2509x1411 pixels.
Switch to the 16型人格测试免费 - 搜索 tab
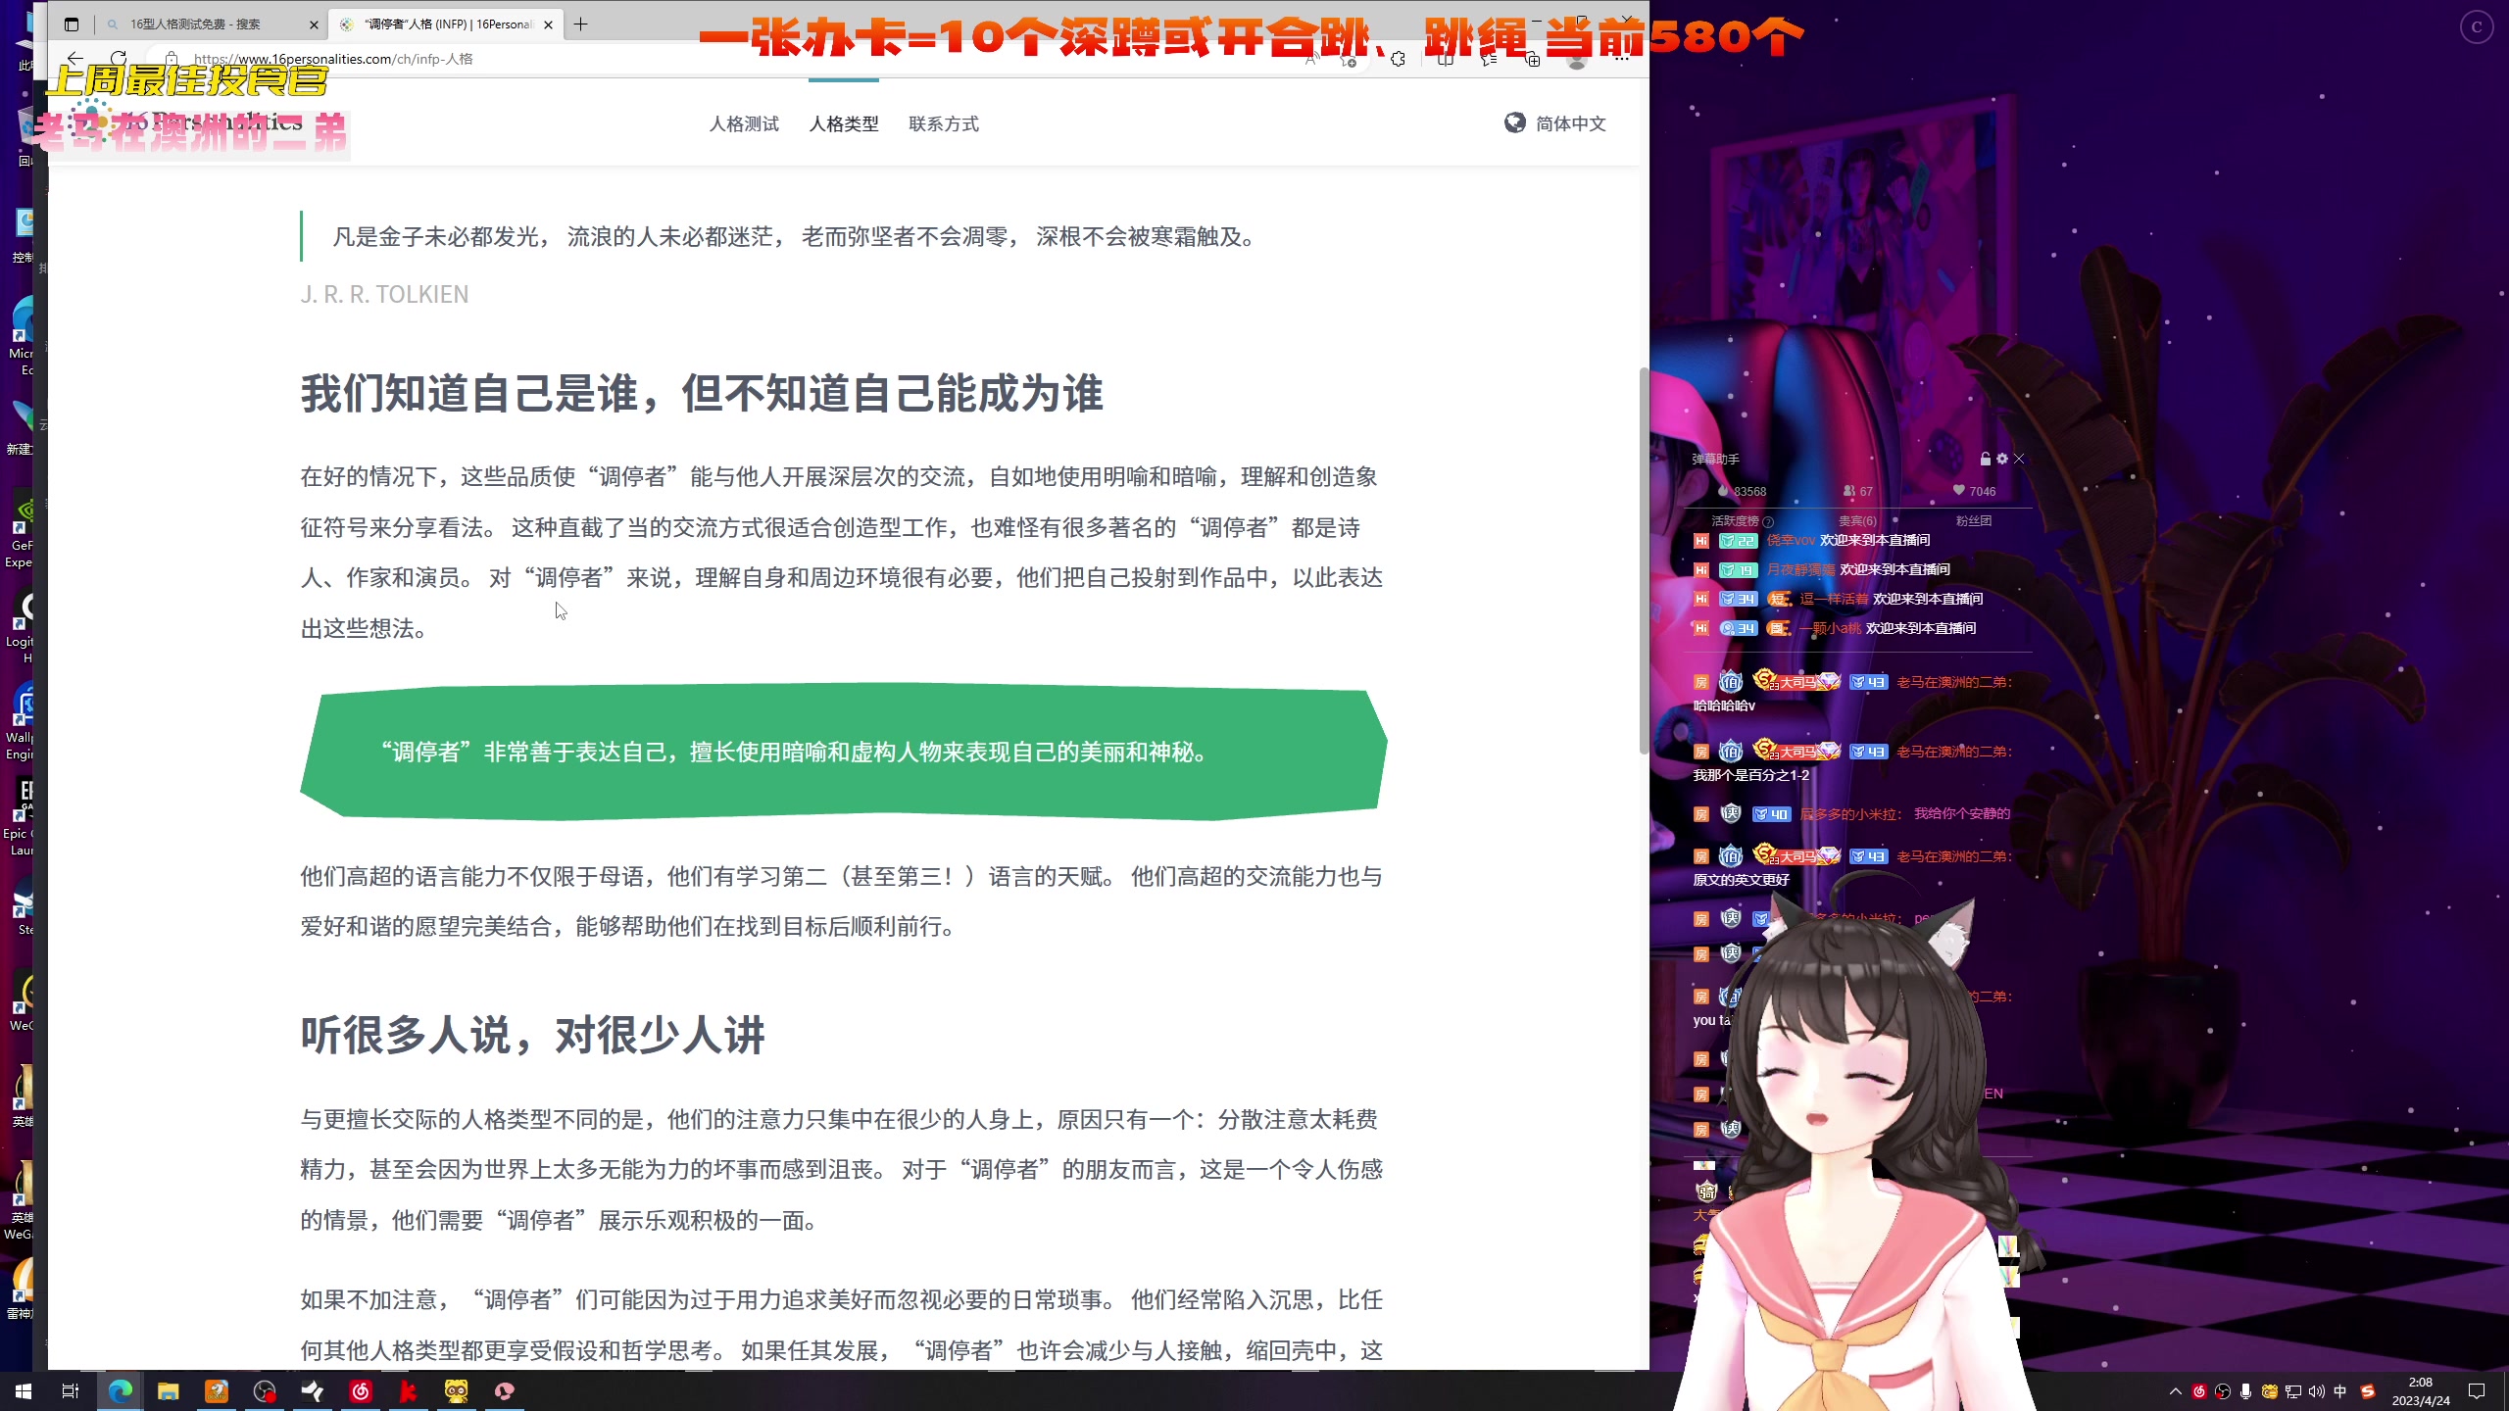pyautogui.click(x=211, y=24)
